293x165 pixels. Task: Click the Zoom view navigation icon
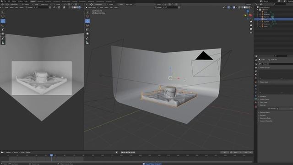coord(251,22)
